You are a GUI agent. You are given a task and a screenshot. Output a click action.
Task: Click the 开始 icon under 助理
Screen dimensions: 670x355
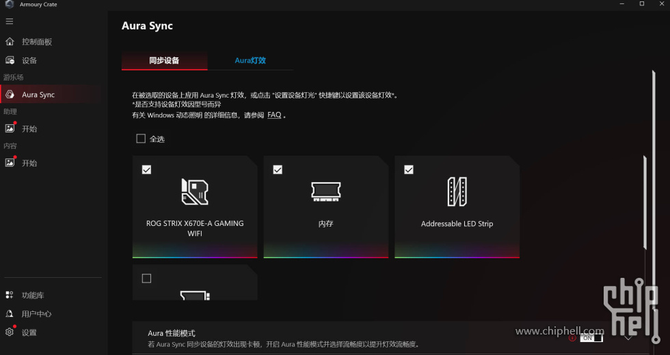(10, 128)
